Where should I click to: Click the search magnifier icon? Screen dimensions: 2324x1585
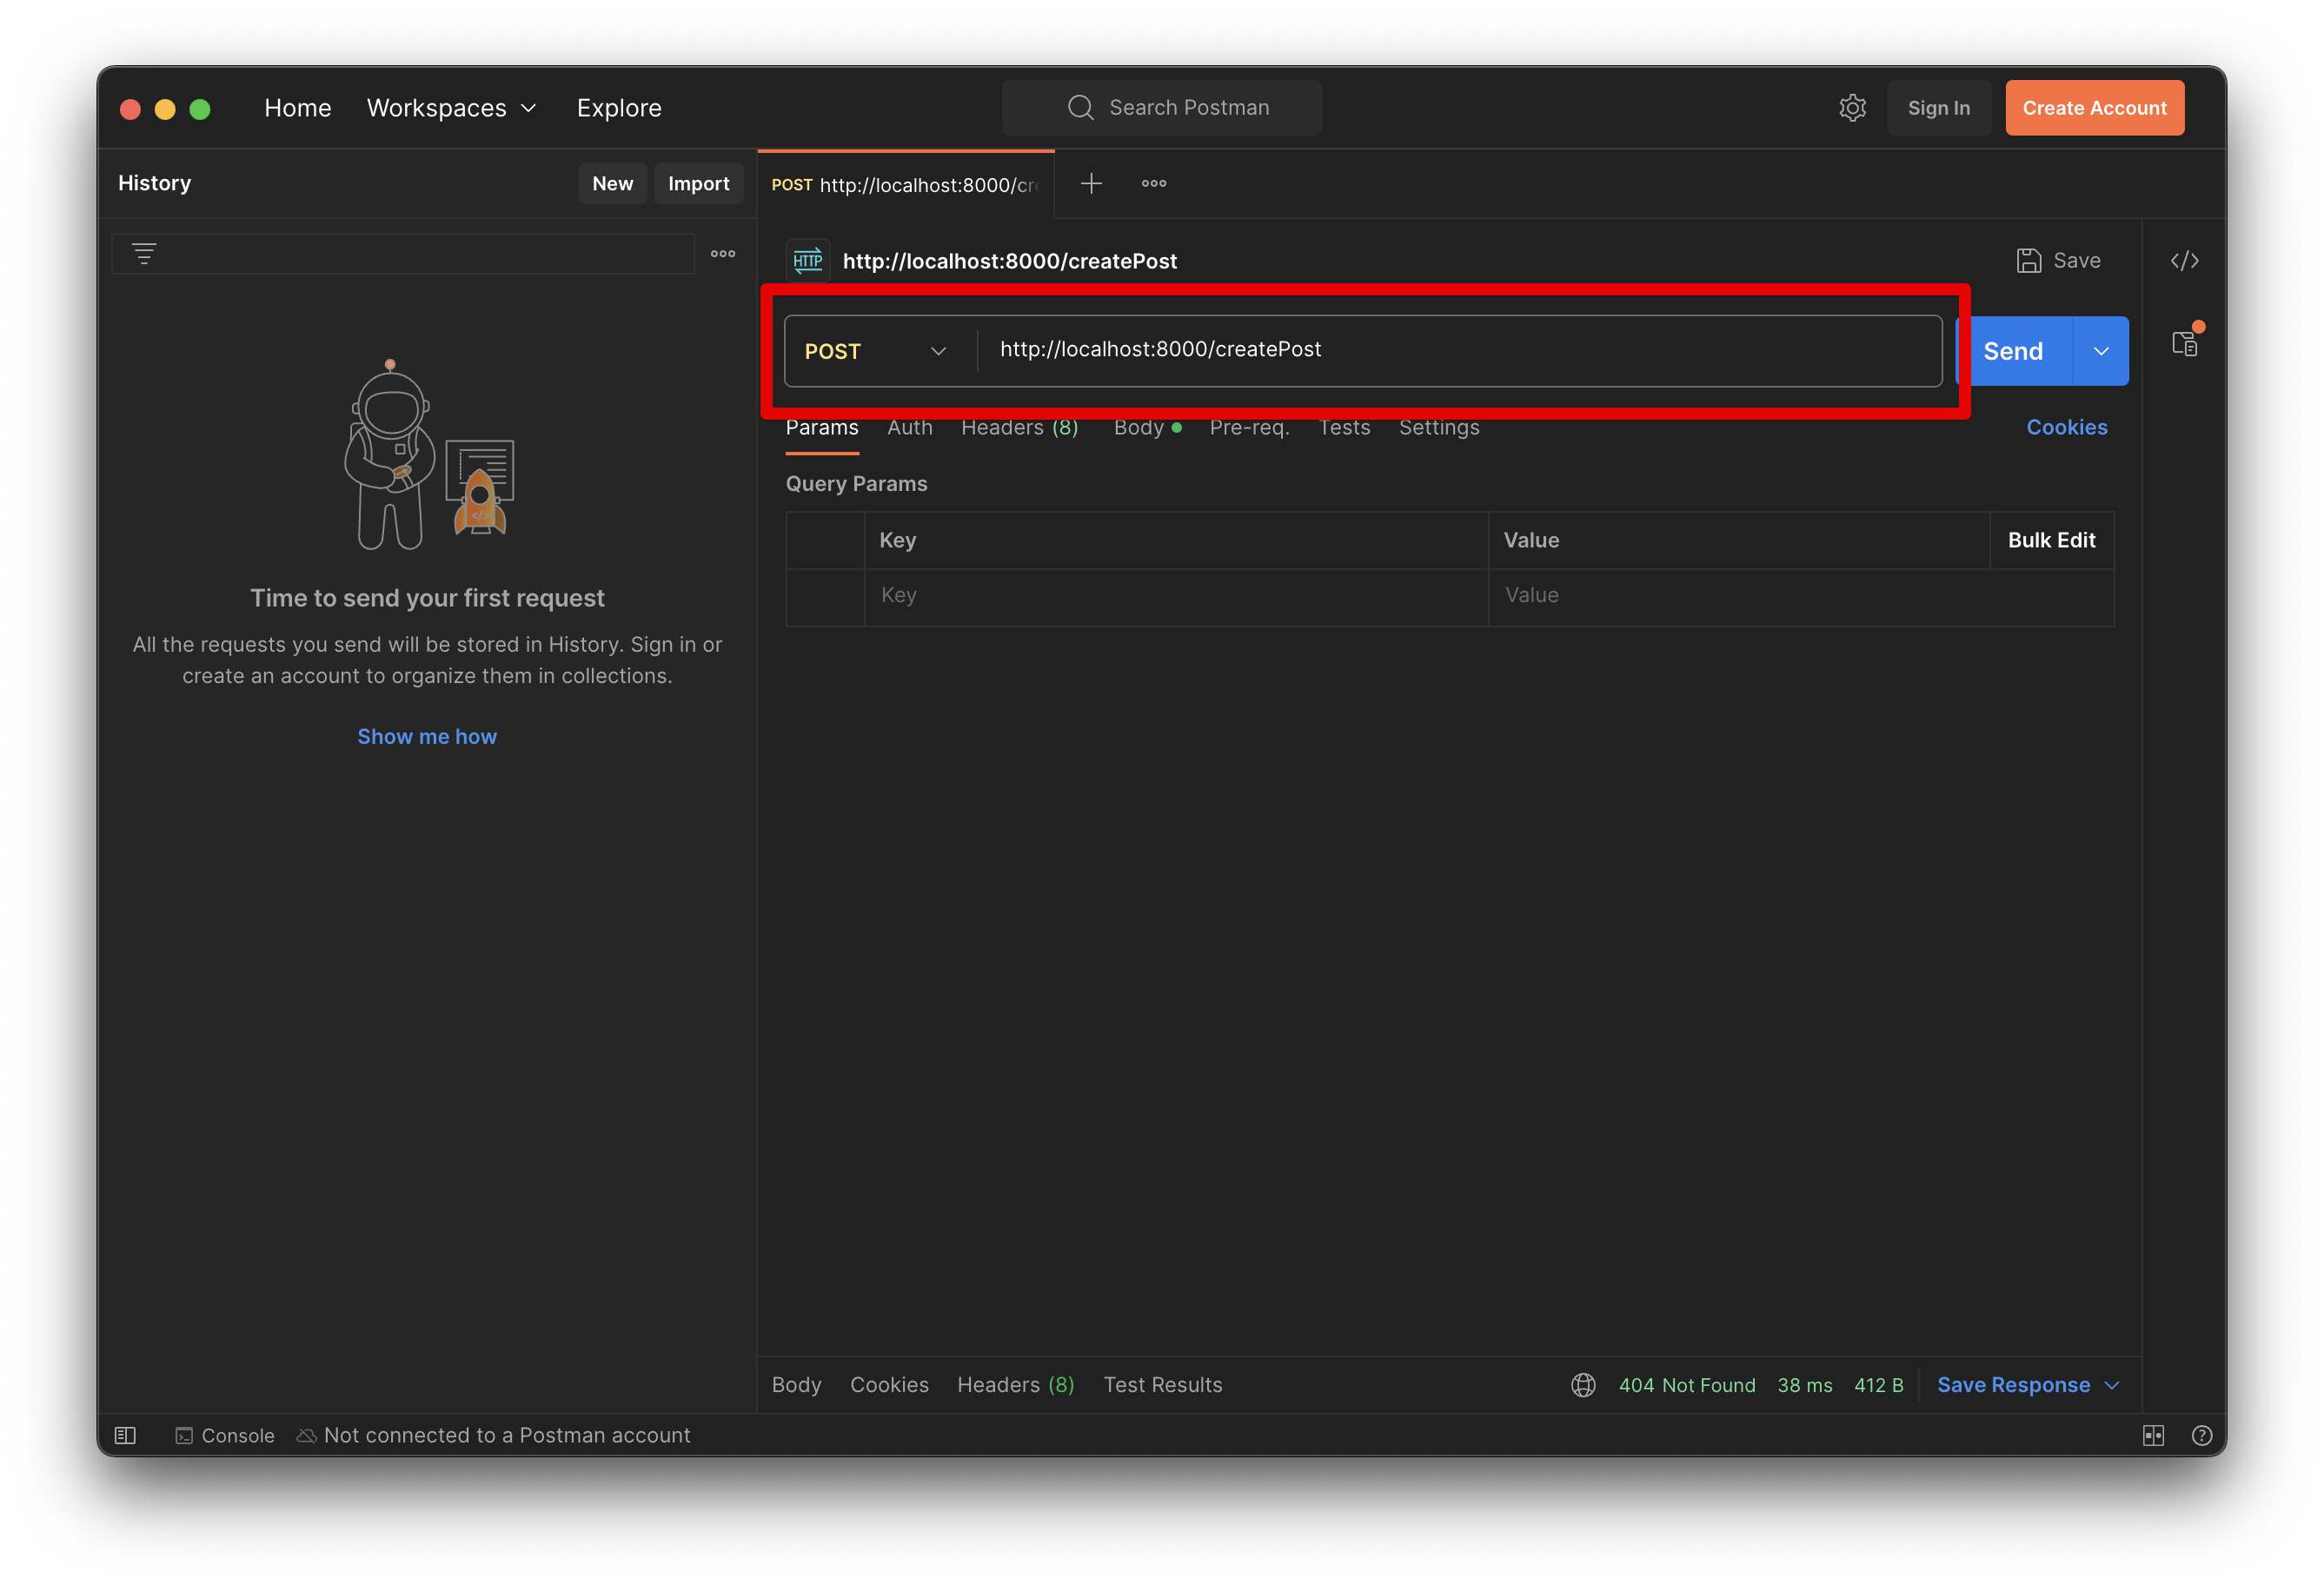click(x=1080, y=108)
